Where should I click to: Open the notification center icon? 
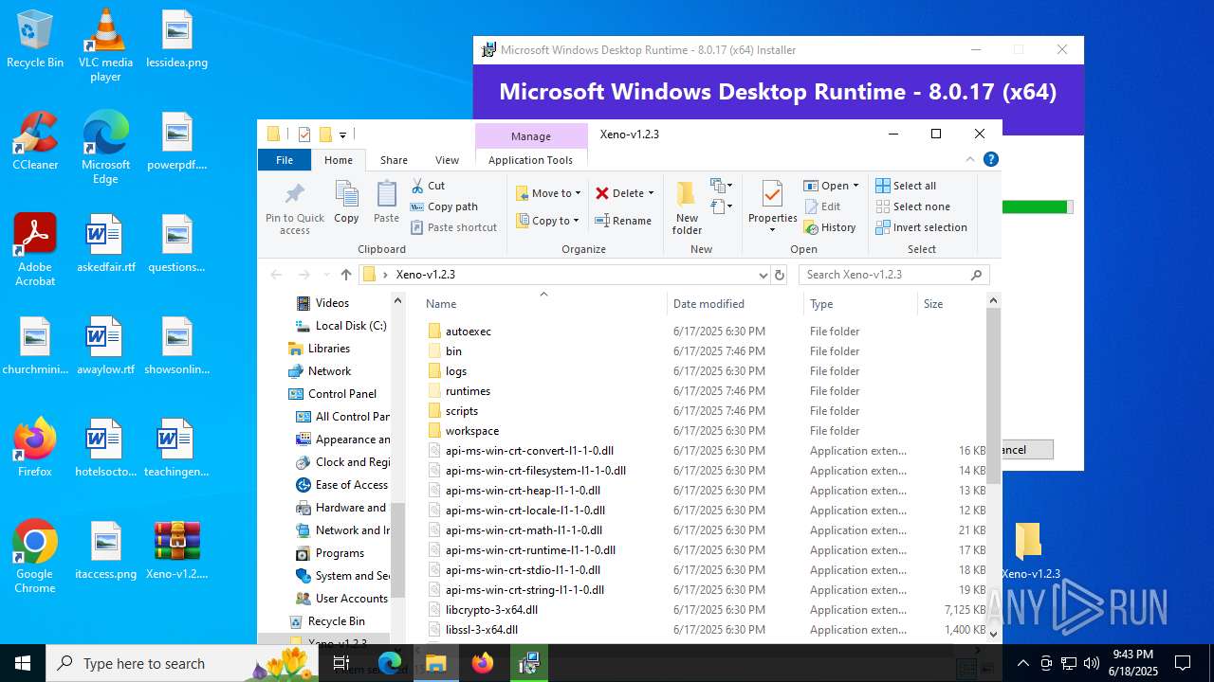(x=1183, y=663)
